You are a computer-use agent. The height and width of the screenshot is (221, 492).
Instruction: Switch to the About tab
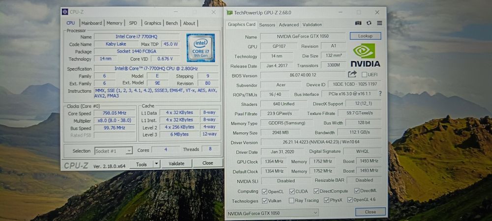pos(189,23)
